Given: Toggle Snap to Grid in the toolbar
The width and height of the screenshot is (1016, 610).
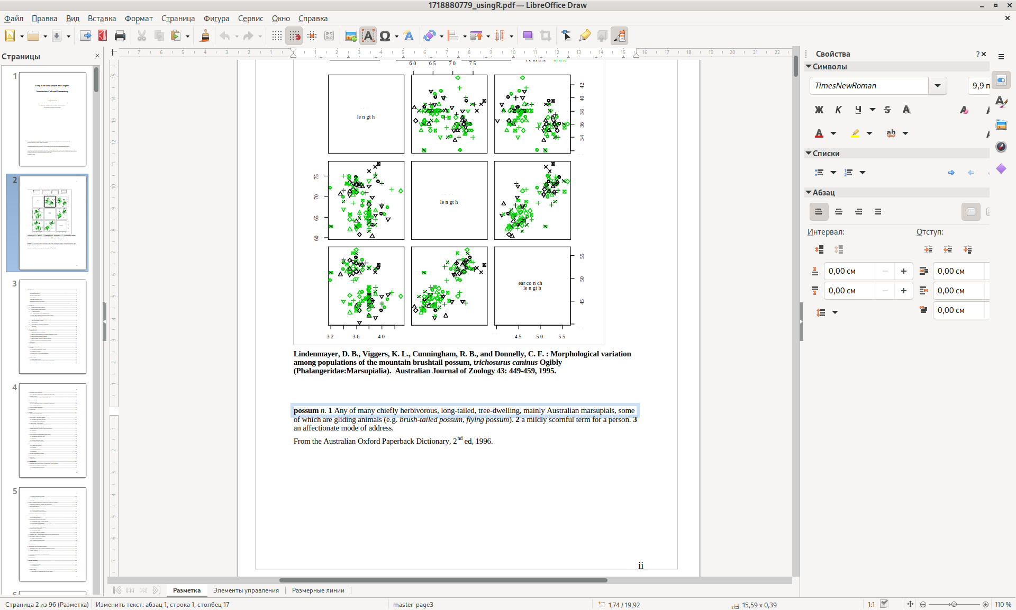Looking at the screenshot, I should [294, 35].
